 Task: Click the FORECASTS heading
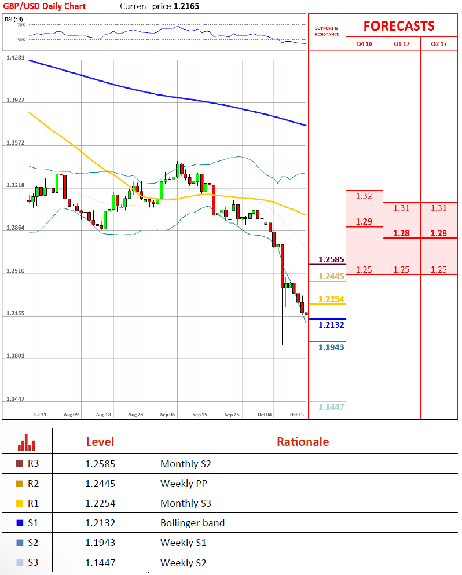coord(399,26)
